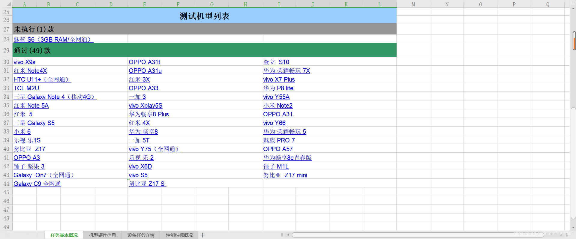The image size is (576, 239).
Task: Click the horizontal scrollbar left arrow
Action: (288, 235)
